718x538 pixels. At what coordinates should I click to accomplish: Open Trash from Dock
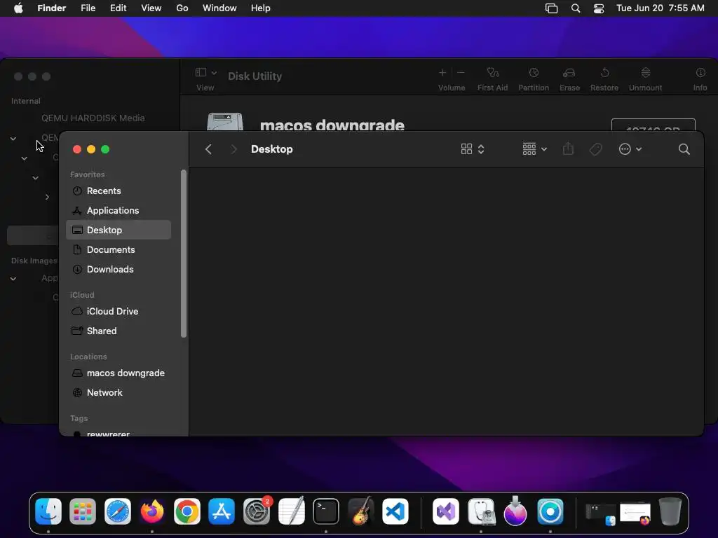pos(670,511)
